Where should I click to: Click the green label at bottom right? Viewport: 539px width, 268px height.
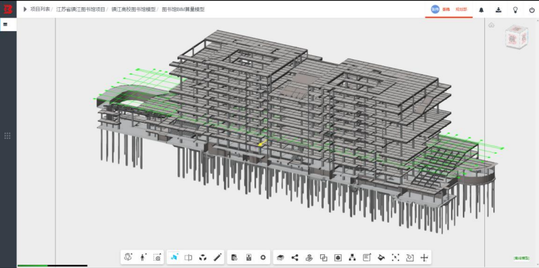click(521, 258)
